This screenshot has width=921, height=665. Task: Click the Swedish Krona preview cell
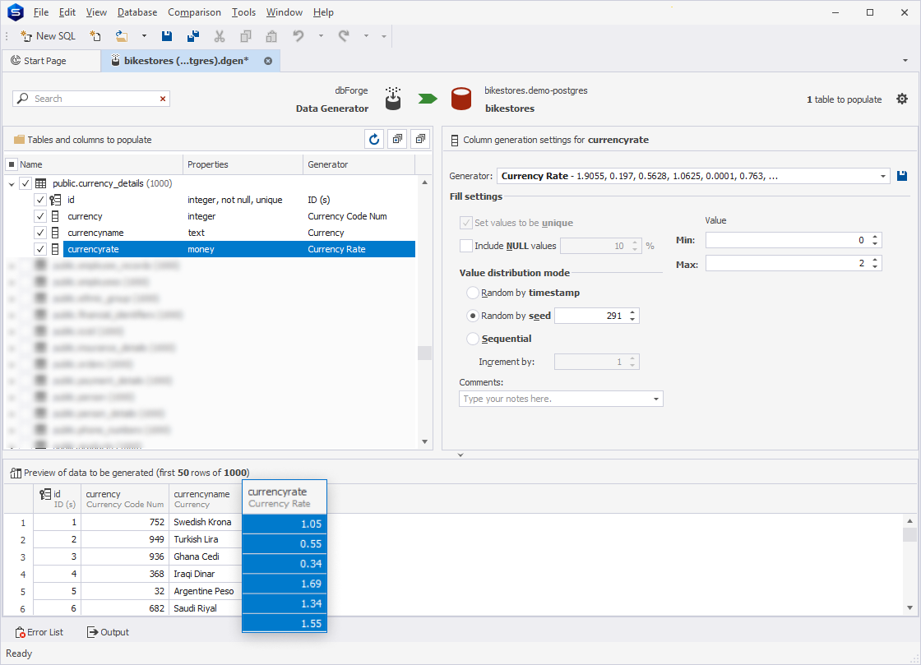coord(205,522)
